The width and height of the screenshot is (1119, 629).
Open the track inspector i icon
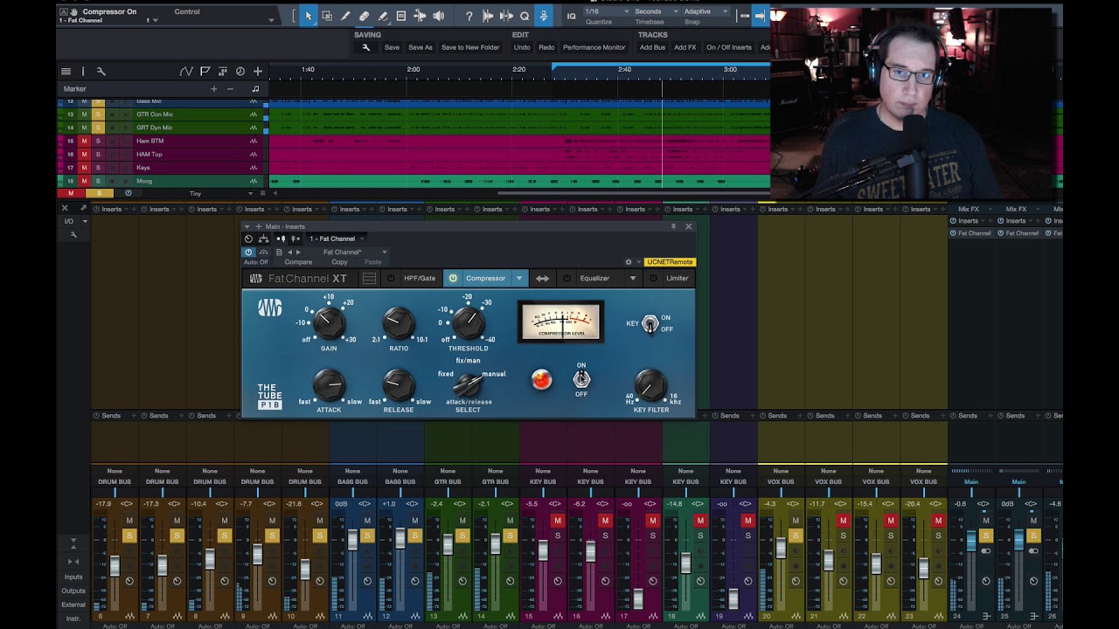click(83, 71)
